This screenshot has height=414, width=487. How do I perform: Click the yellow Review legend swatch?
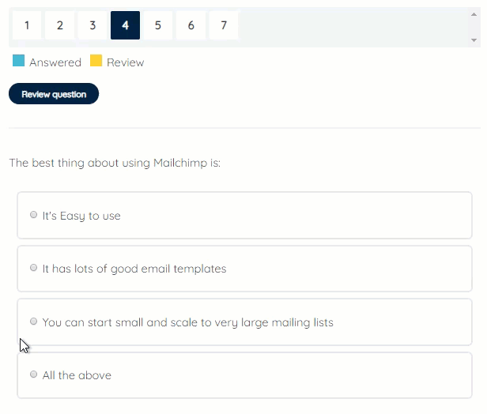[x=96, y=61]
